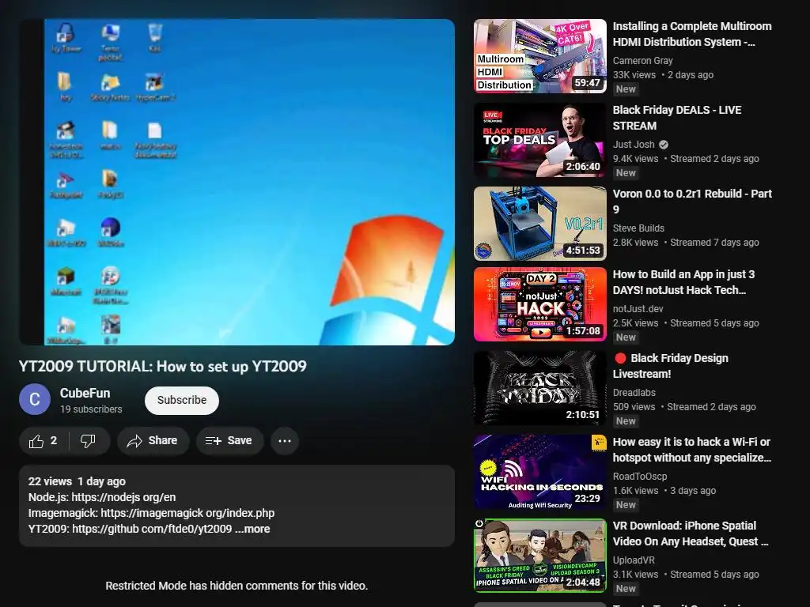Visit the UploadVR channel
This screenshot has height=607, width=810.
634,560
